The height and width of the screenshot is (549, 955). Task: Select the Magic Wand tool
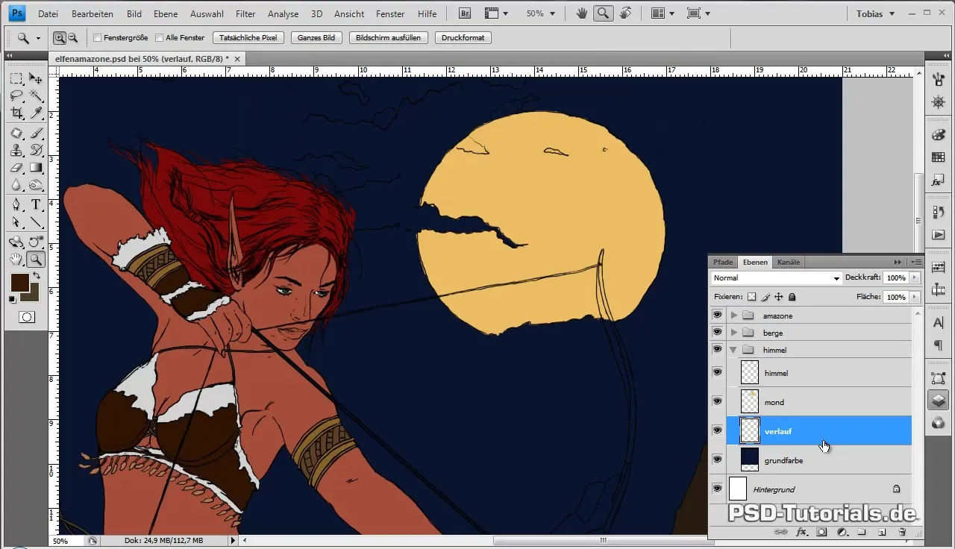(x=35, y=95)
